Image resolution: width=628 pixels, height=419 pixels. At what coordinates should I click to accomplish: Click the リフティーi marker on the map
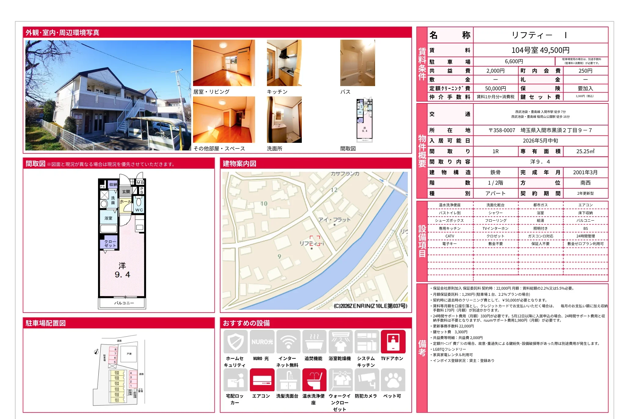click(315, 241)
